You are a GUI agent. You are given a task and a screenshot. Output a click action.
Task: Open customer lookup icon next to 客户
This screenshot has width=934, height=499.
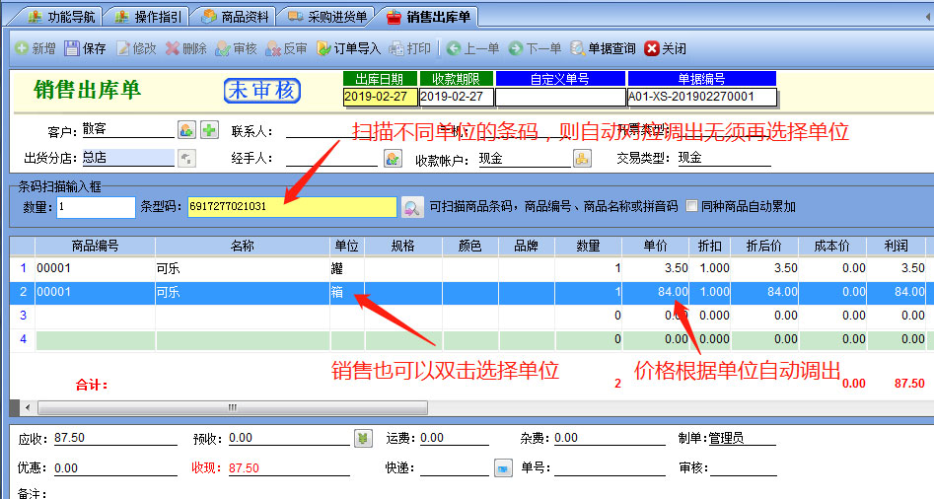tap(186, 130)
